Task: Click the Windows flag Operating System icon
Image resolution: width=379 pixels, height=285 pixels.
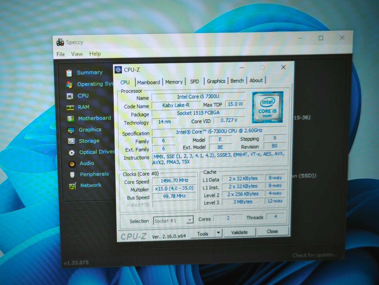Action: point(69,84)
